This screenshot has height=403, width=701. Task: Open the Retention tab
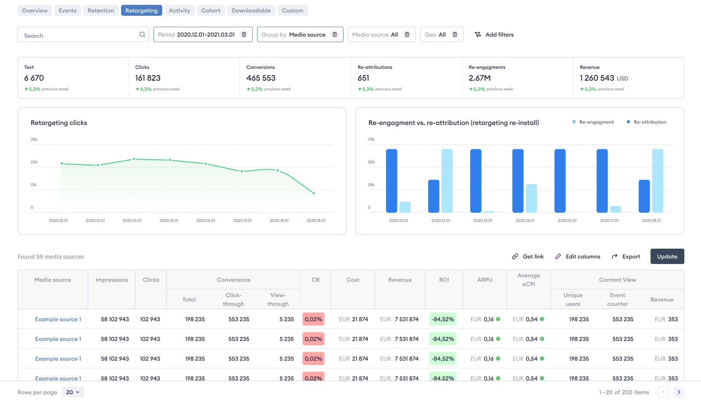point(100,11)
